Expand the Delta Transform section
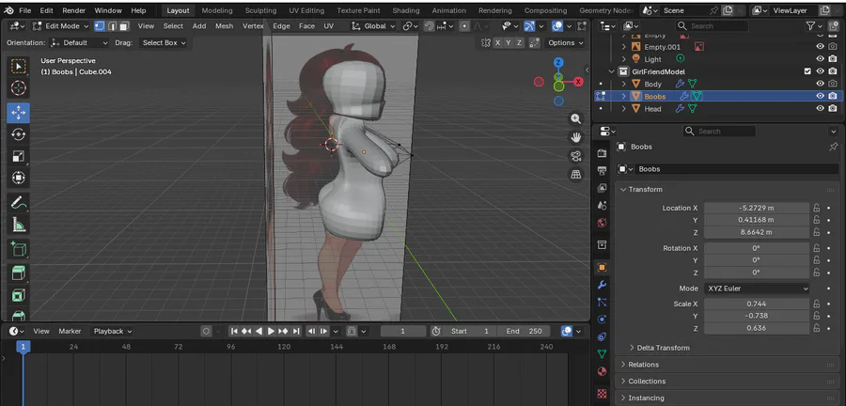The height and width of the screenshot is (406, 846). (663, 348)
